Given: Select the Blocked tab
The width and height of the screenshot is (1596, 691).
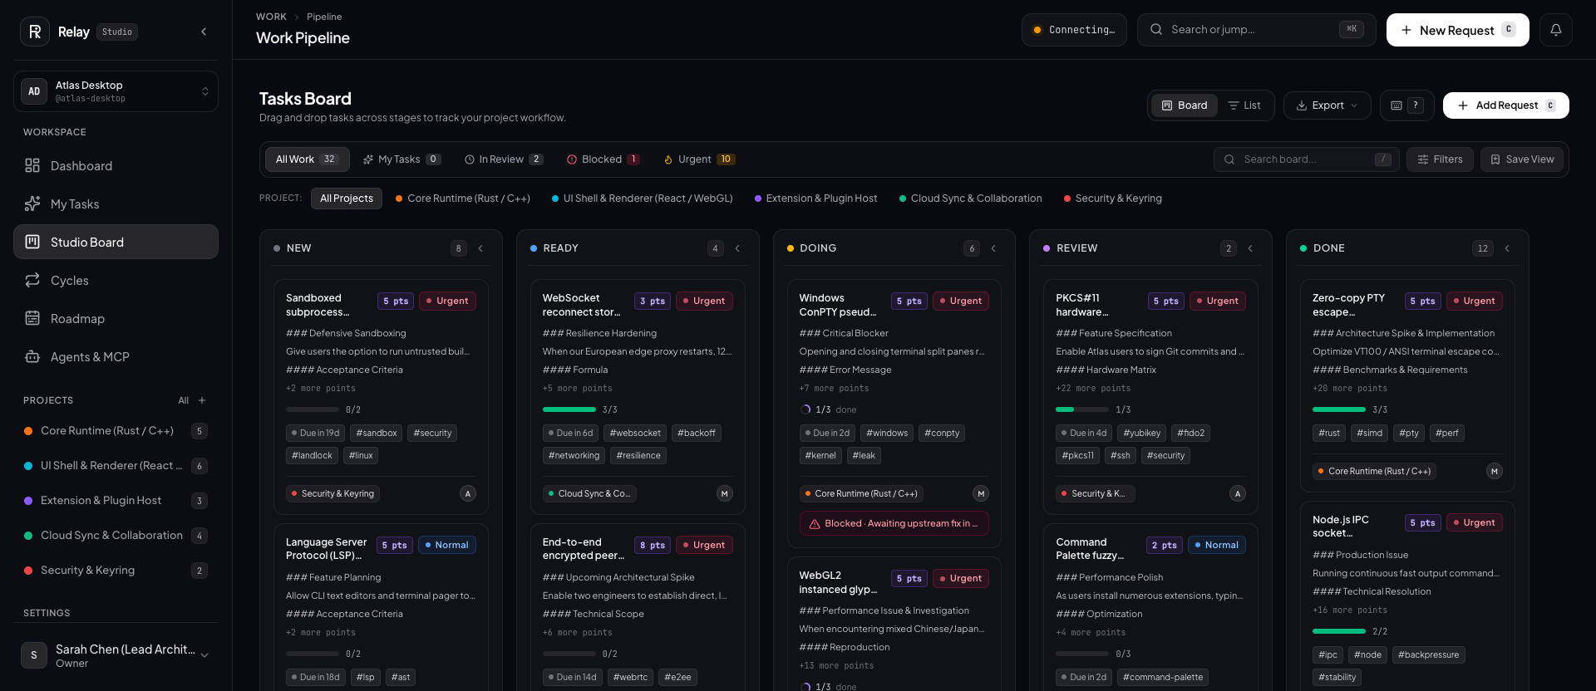Looking at the screenshot, I should 603,159.
